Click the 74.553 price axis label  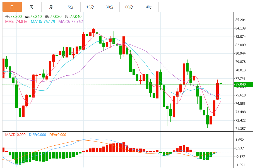[240, 104]
